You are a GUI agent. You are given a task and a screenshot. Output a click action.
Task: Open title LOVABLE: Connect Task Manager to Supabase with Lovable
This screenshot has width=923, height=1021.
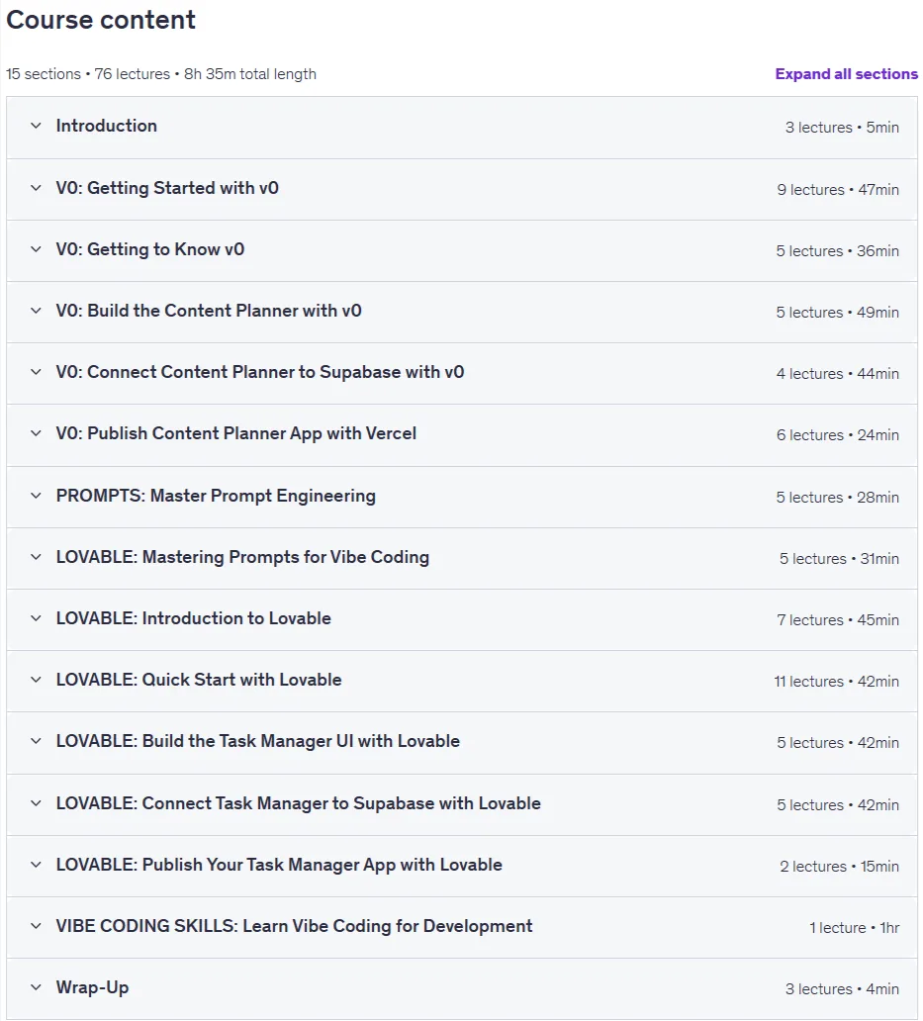[x=298, y=803]
